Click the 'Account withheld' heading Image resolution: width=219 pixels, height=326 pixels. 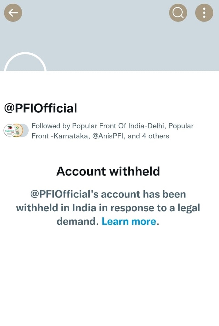(108, 171)
